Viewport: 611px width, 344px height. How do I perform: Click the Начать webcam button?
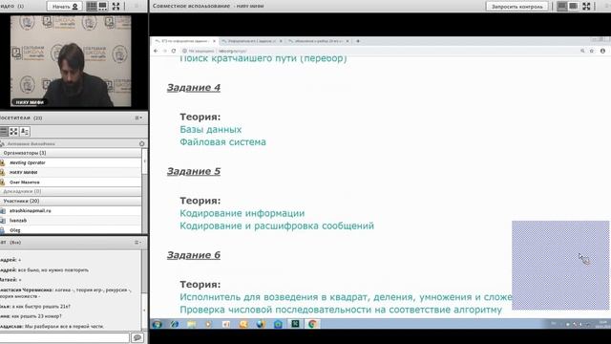pyautogui.click(x=64, y=7)
